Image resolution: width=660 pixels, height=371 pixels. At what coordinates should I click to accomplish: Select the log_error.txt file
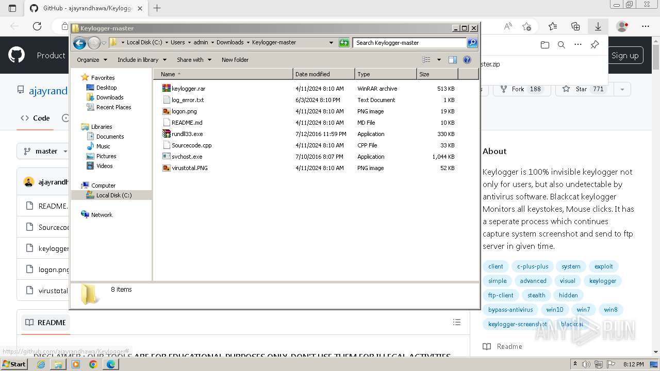point(188,100)
